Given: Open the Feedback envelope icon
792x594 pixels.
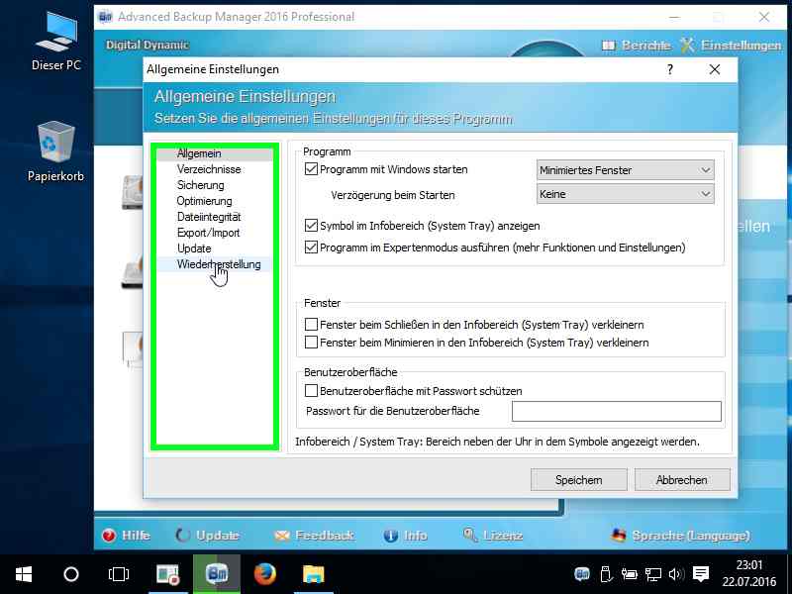Looking at the screenshot, I should click(281, 536).
